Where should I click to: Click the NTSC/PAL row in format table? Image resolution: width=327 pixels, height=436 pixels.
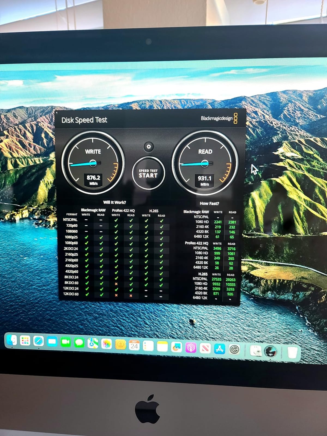[x=70, y=220]
